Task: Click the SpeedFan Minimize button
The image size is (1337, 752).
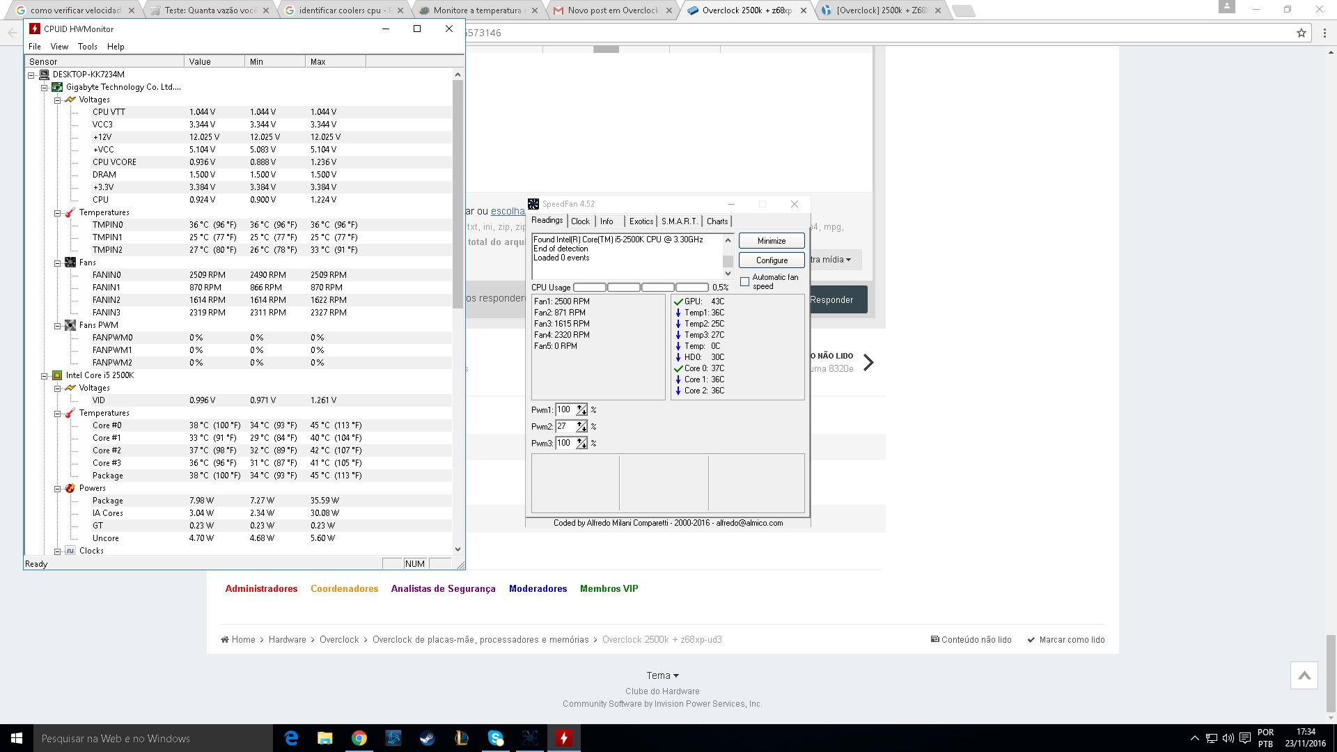Action: tap(772, 241)
